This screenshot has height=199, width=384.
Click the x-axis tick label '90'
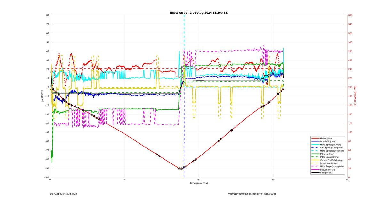(x=273, y=179)
